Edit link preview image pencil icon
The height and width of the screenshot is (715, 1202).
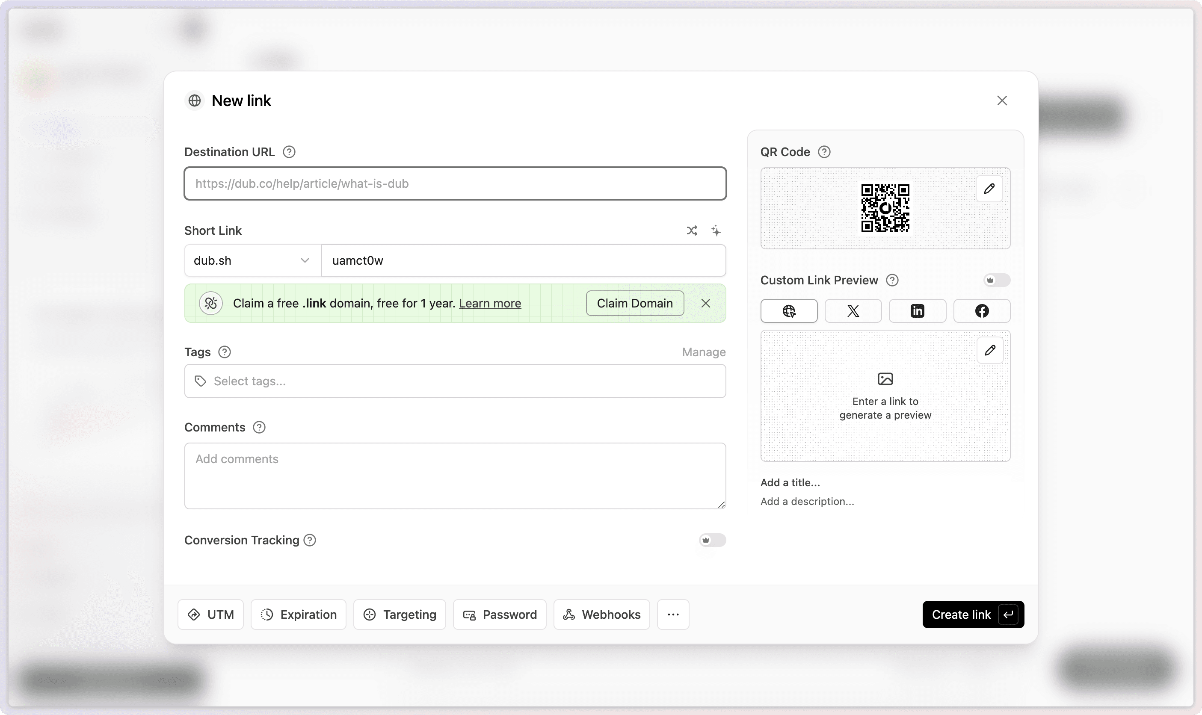point(990,350)
